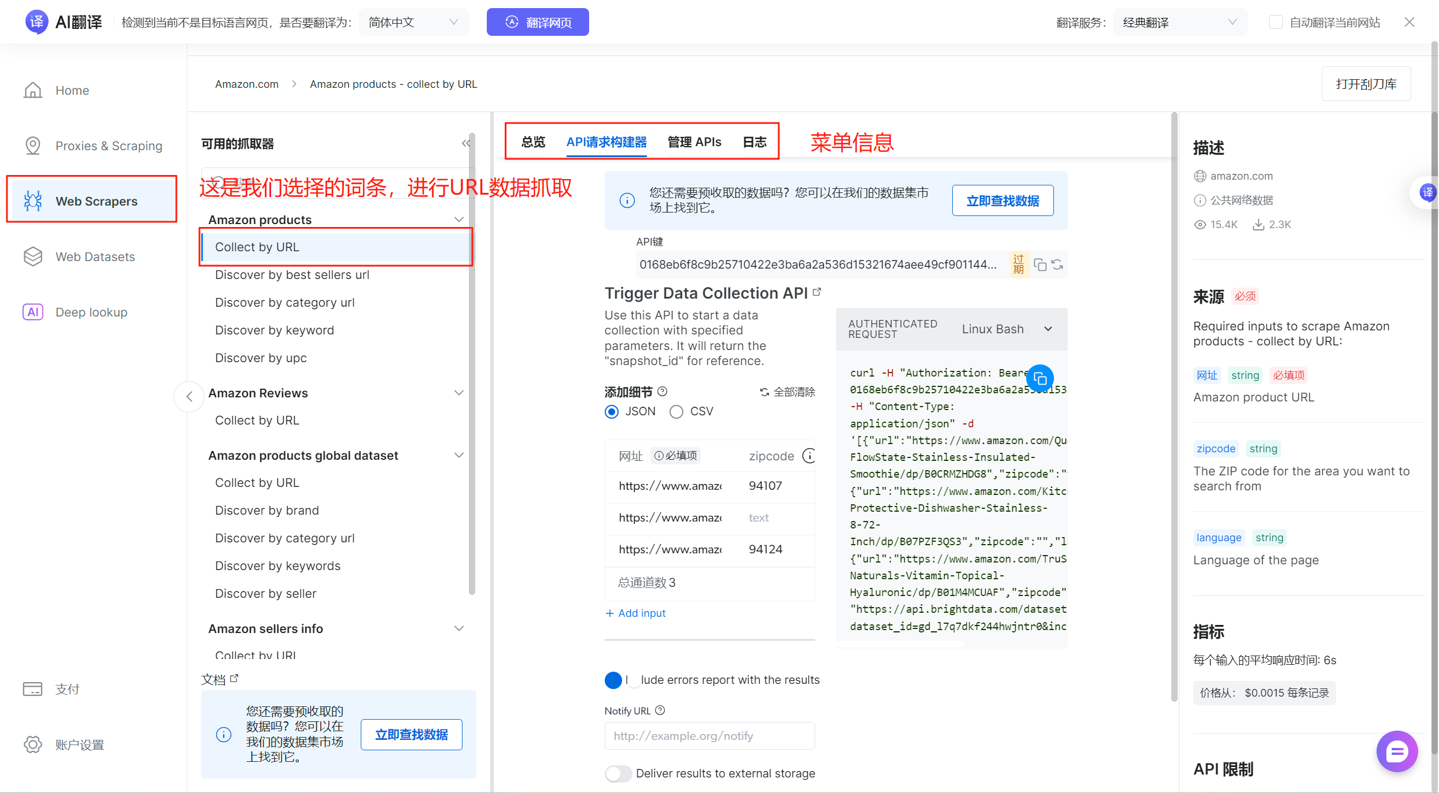Refresh the API key

point(1057,265)
